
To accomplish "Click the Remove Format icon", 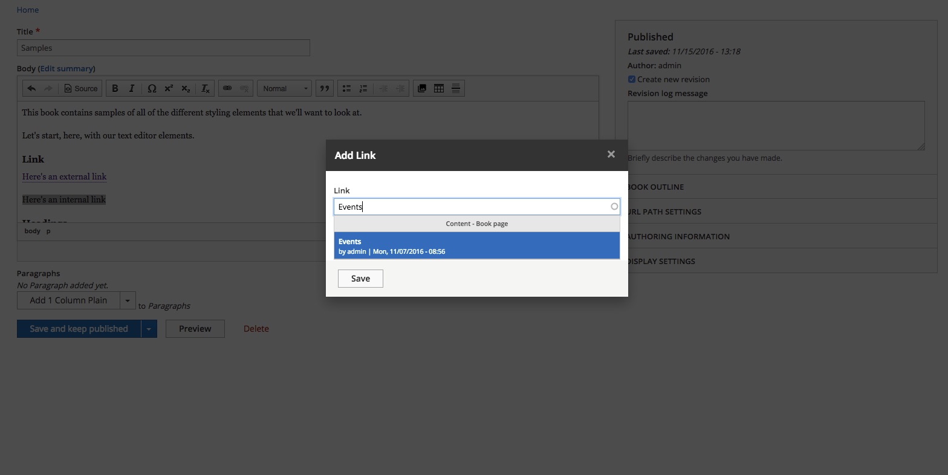I will (206, 88).
